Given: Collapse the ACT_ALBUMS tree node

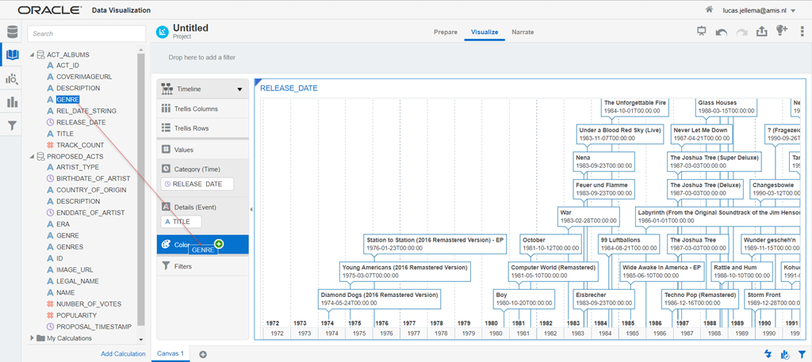Looking at the screenshot, I should coord(33,55).
